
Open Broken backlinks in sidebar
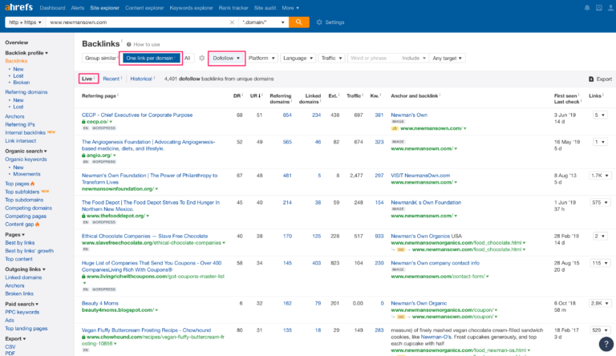pos(21,83)
